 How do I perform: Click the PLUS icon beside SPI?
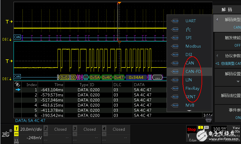point(175,38)
